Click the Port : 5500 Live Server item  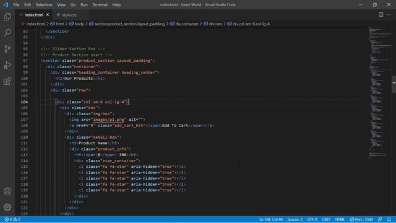(361, 219)
